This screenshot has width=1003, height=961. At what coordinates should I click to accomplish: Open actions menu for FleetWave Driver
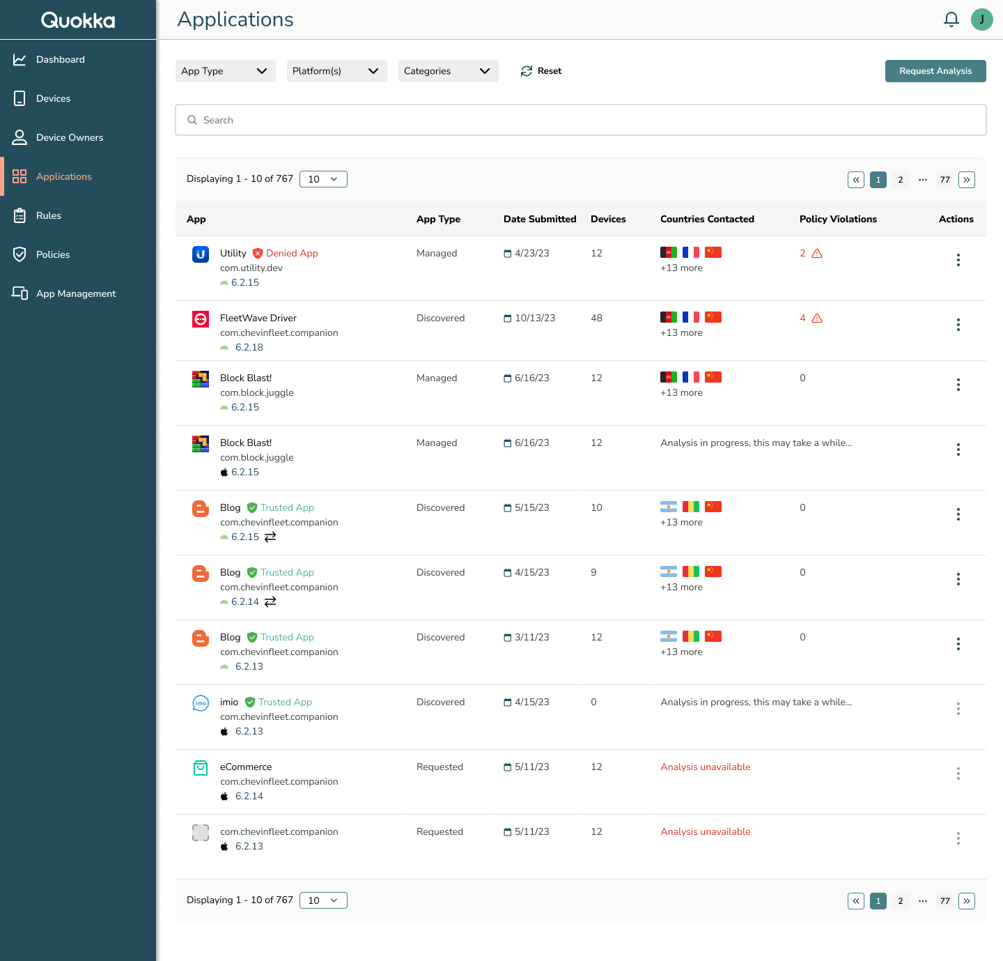[958, 325]
